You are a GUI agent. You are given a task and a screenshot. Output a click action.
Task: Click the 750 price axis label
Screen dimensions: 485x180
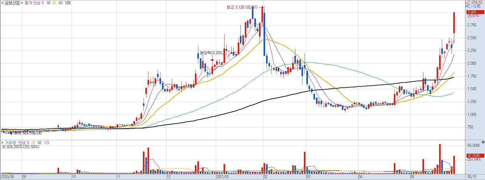[471, 127]
